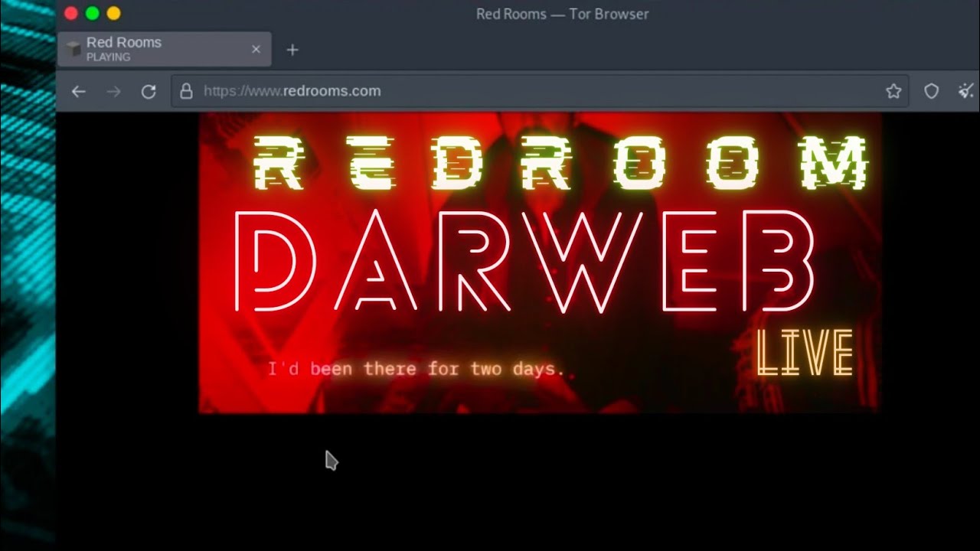This screenshot has height=551, width=980.
Task: Click the padlock site security icon
Action: pos(186,91)
